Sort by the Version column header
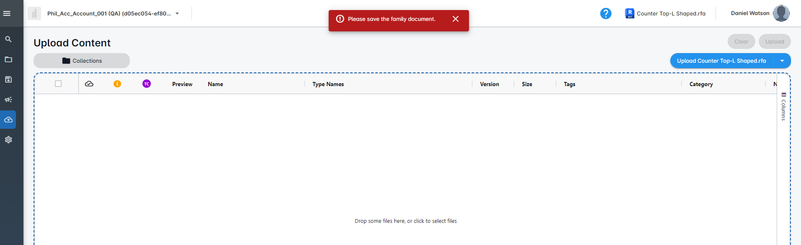Image resolution: width=801 pixels, height=245 pixels. point(489,84)
